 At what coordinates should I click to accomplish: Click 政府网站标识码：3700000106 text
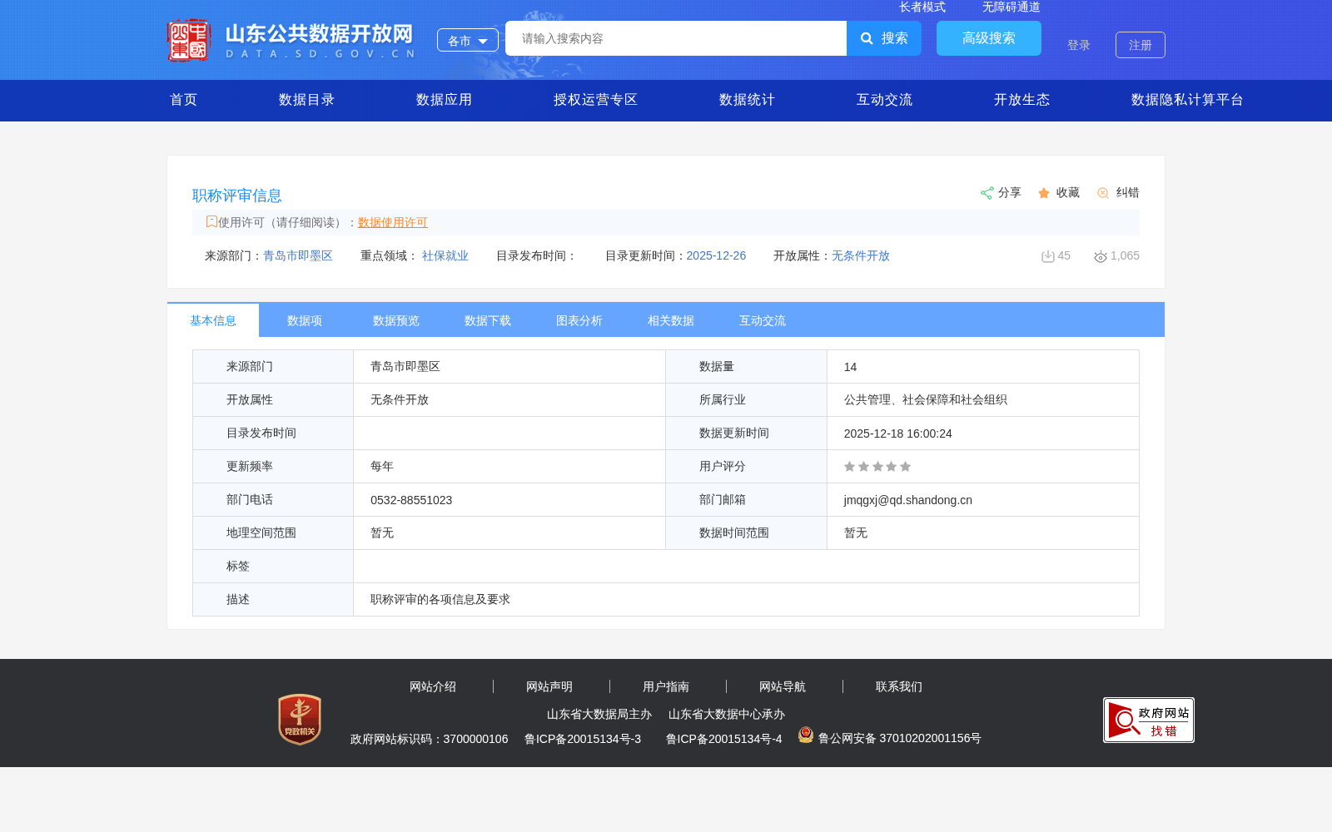[x=430, y=739]
